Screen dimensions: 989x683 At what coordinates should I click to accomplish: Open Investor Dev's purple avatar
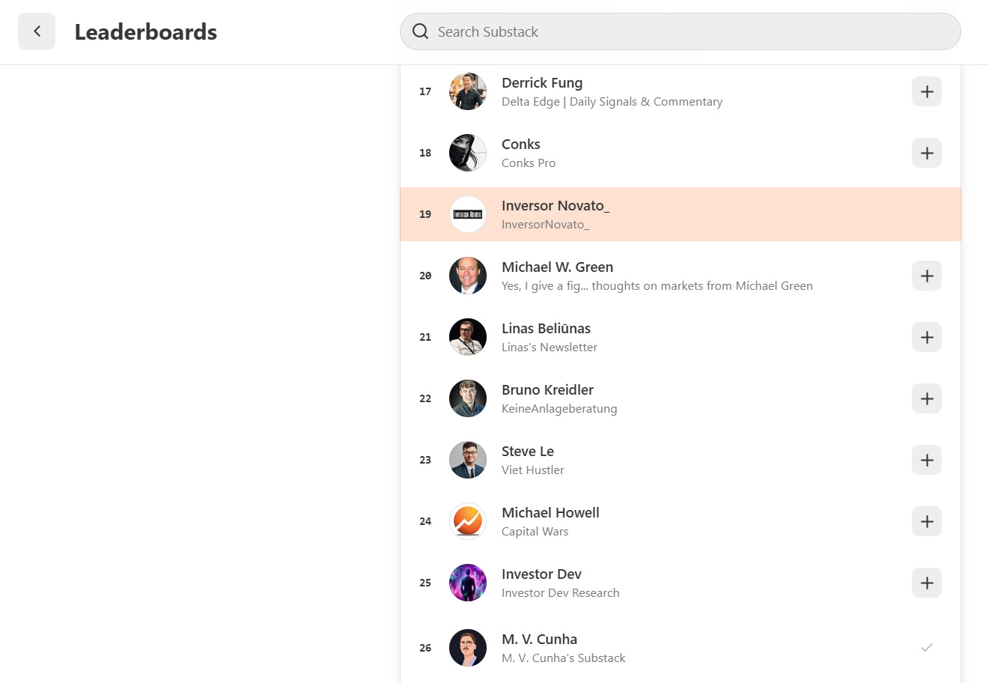pos(468,583)
